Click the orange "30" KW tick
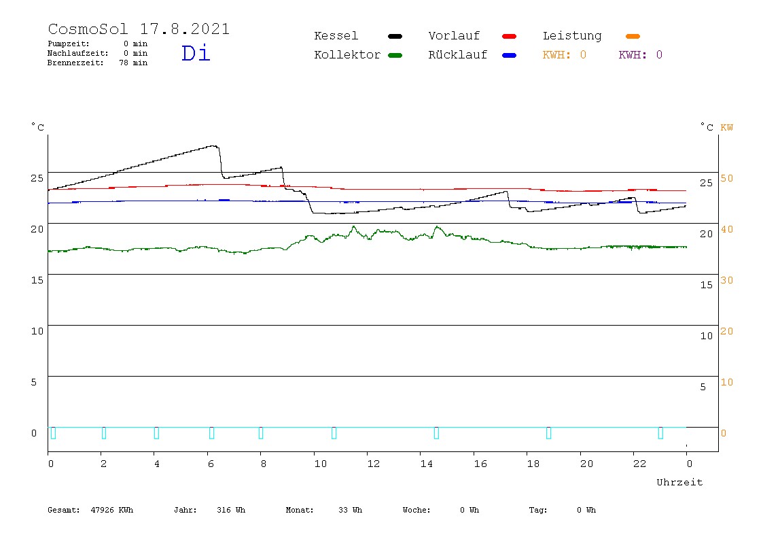 pos(727,280)
